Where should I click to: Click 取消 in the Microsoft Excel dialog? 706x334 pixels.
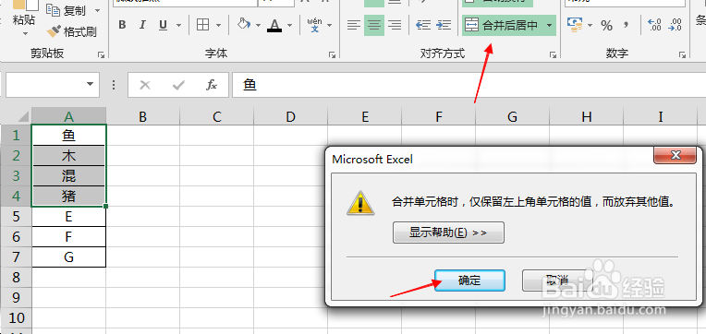pos(557,280)
